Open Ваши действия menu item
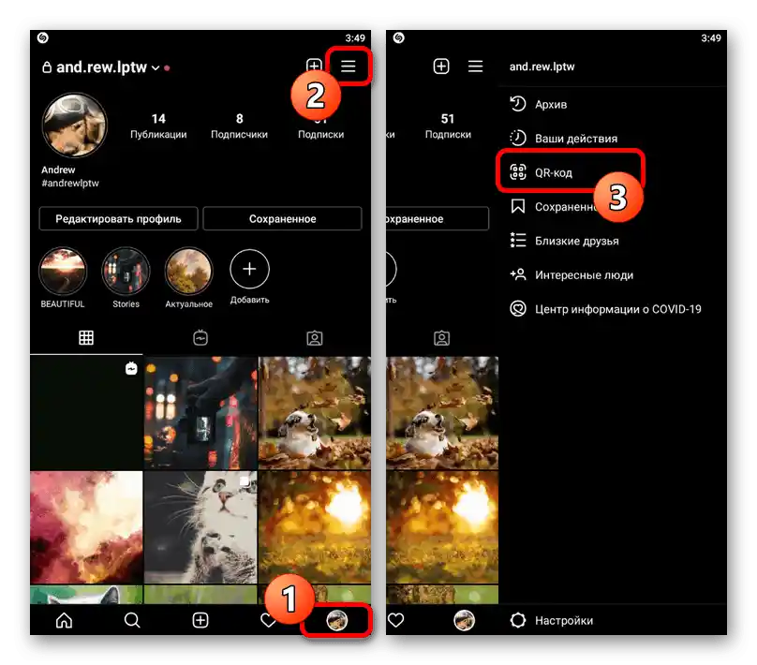Image resolution: width=757 pixels, height=665 pixels. (613, 139)
